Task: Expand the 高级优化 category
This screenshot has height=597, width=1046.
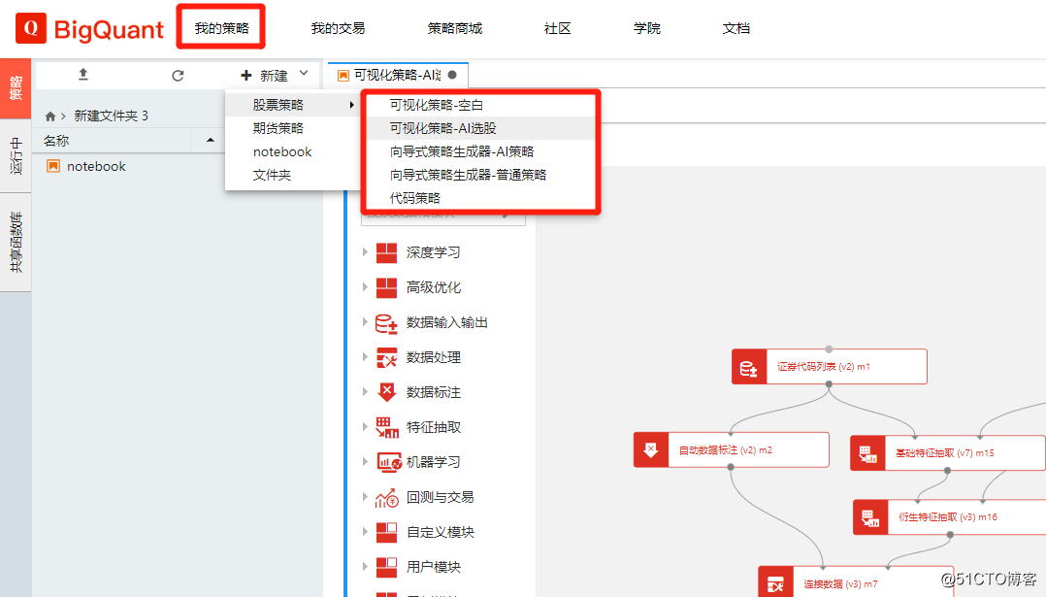Action: 365,286
